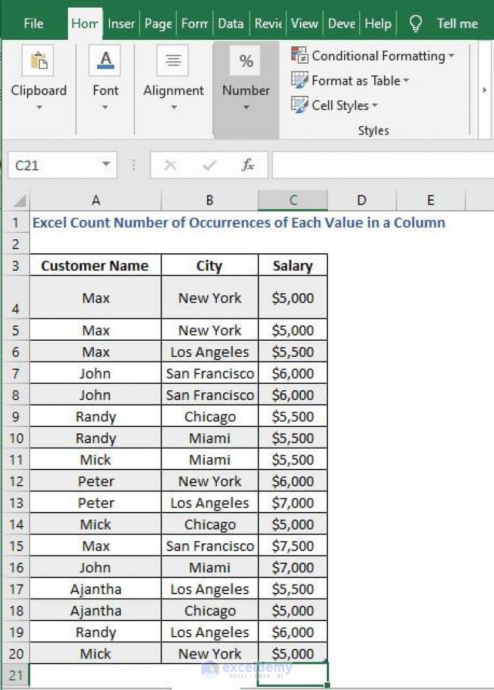The image size is (494, 690).
Task: Click the Alignment group icon
Action: (172, 60)
